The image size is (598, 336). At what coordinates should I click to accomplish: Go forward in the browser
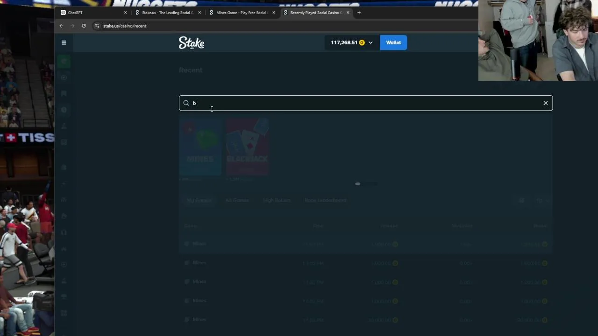coord(72,26)
